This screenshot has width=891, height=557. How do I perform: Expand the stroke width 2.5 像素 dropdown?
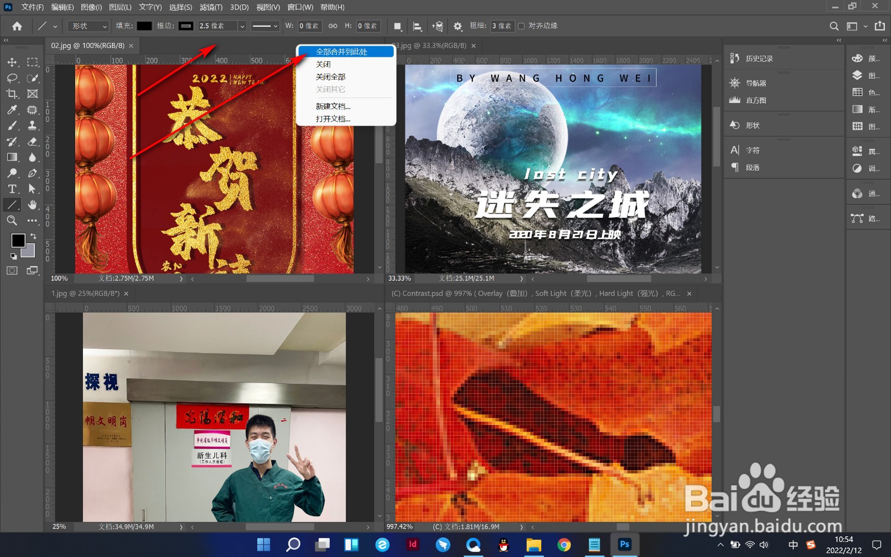point(242,26)
